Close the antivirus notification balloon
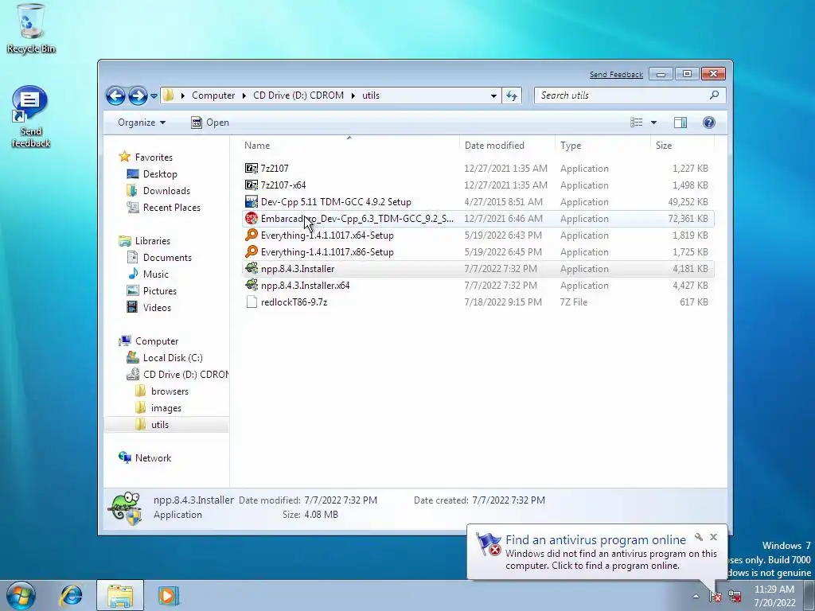 [x=714, y=537]
